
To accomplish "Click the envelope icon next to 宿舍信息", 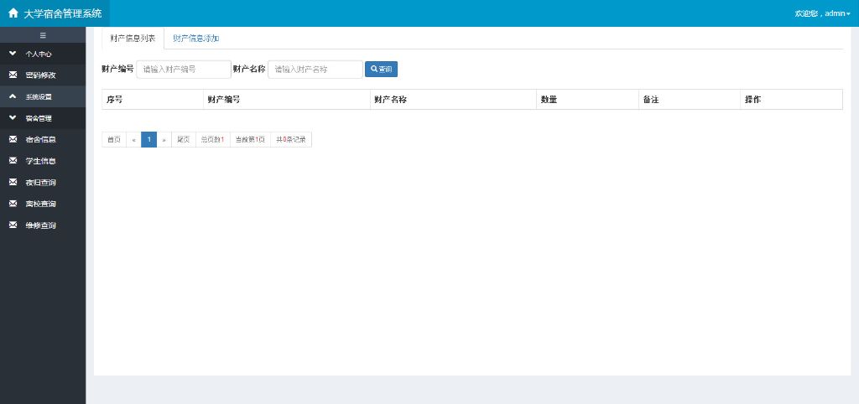I will 13,140.
